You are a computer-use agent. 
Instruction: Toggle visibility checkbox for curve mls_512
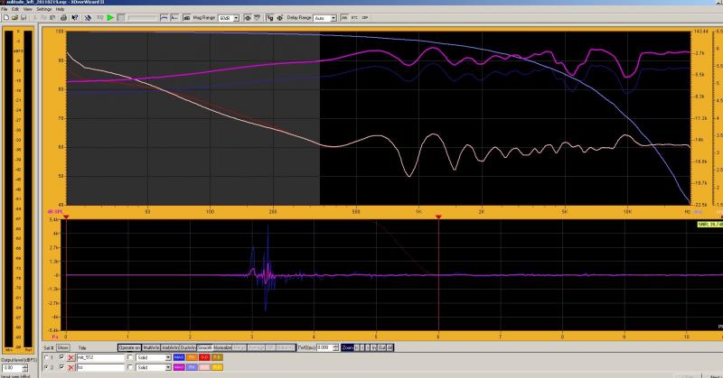61,357
